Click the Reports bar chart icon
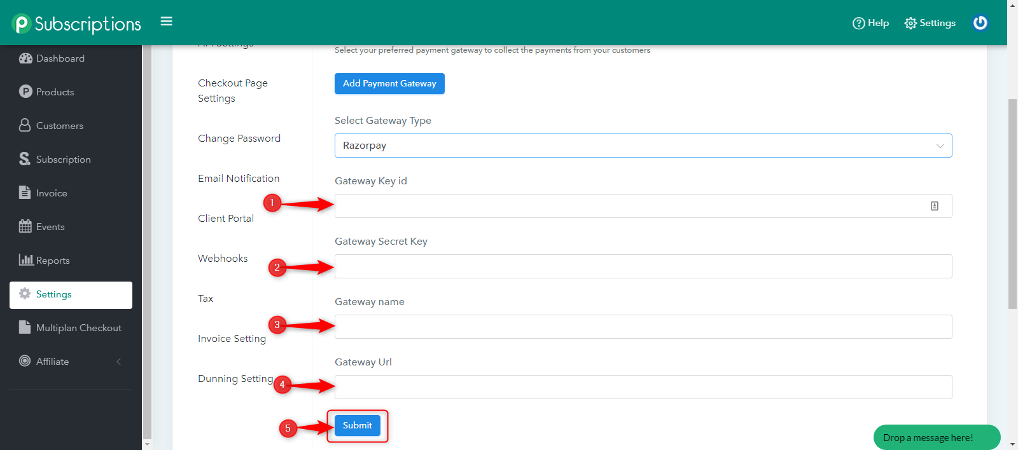Screen dimensions: 1018x450 click(26, 260)
